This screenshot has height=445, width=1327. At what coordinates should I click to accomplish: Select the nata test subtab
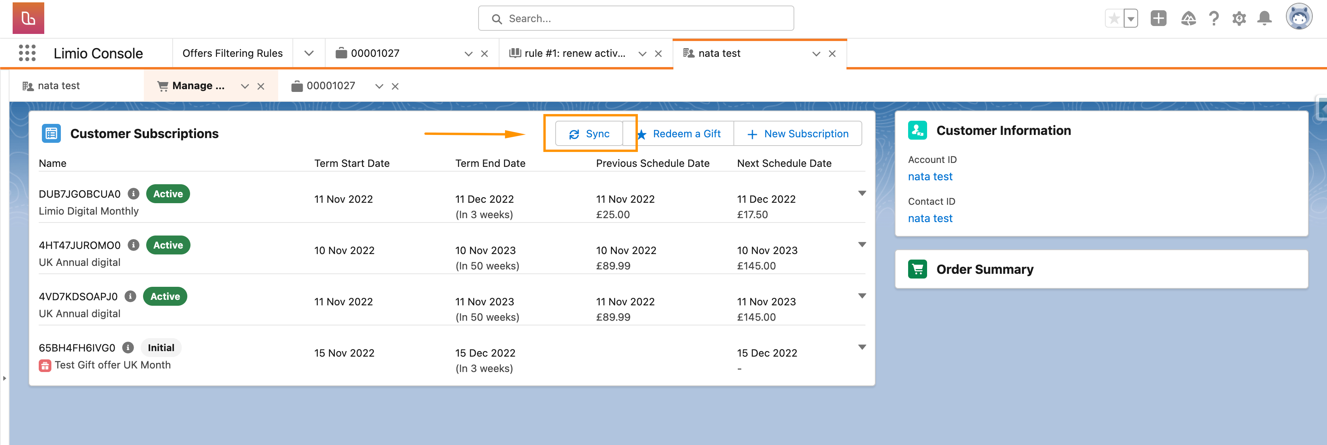pos(59,85)
